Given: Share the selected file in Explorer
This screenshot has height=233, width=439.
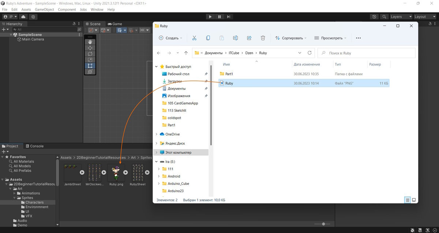Looking at the screenshot, I should pos(249,38).
